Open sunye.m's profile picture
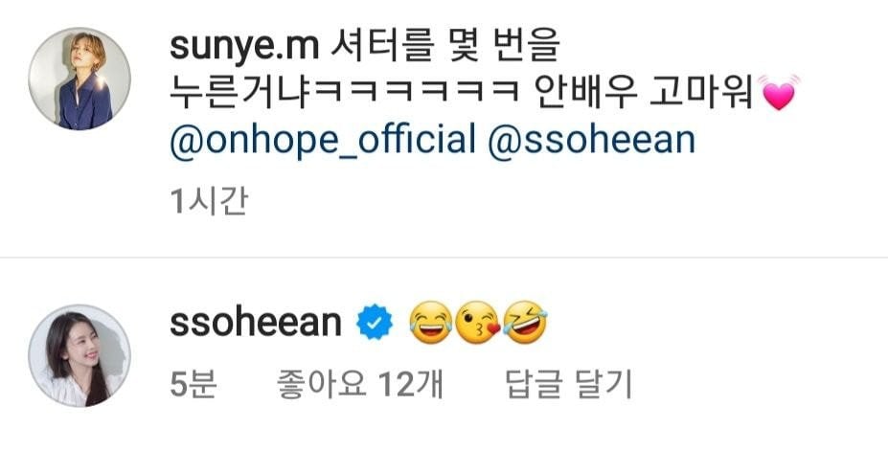888x451 pixels. tap(80, 79)
